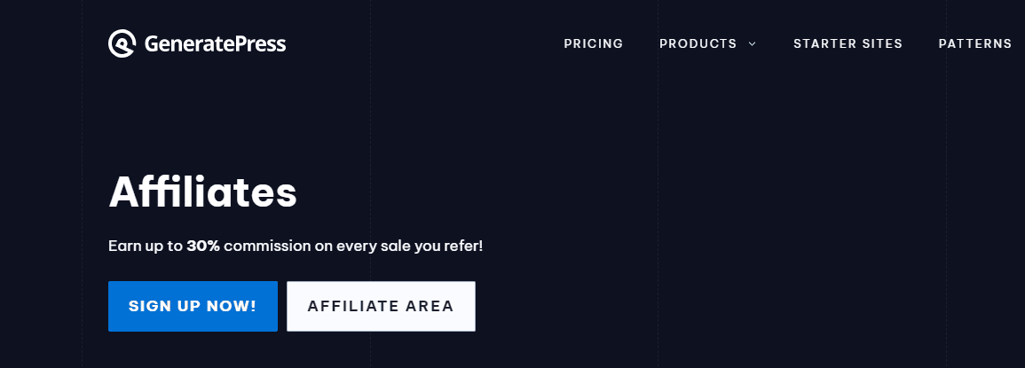
Task: Click the GeneratePress circular logo icon
Action: [x=122, y=43]
